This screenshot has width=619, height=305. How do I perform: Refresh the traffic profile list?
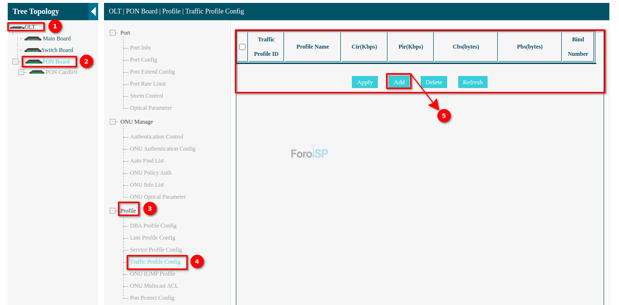473,82
